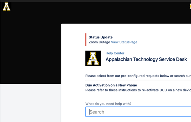The image size is (191, 122).
Task: Open the profile avatar at top-right edge
Action: tap(190, 6)
